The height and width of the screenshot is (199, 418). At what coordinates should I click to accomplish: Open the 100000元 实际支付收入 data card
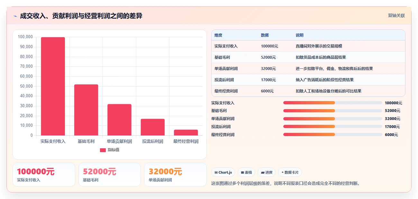point(44,175)
